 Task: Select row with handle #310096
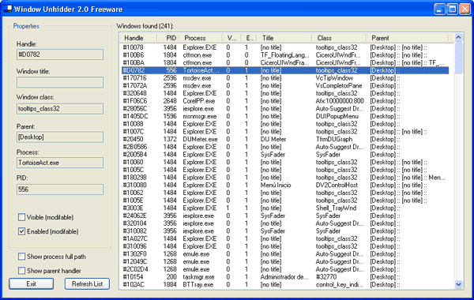[x=285, y=246]
